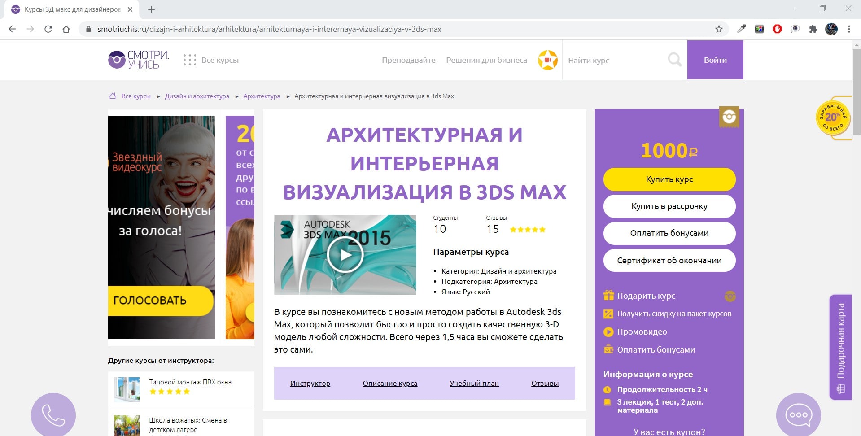Click the orange owl badge icon
The width and height of the screenshot is (861, 436).
coord(730,296)
